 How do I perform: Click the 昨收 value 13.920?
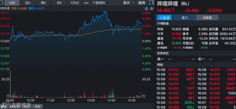[176, 29]
